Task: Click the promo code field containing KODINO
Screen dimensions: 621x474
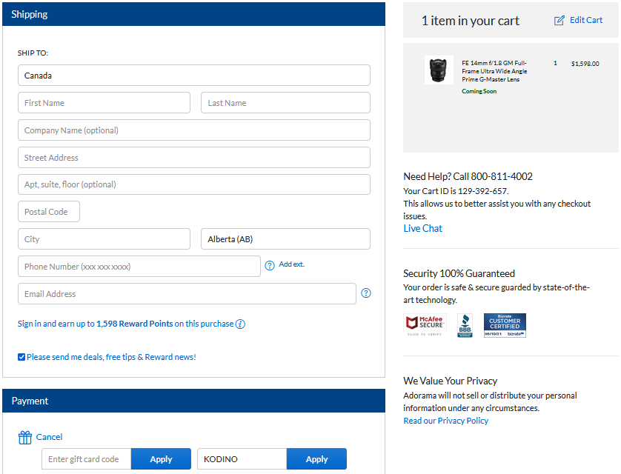Action: [242, 459]
